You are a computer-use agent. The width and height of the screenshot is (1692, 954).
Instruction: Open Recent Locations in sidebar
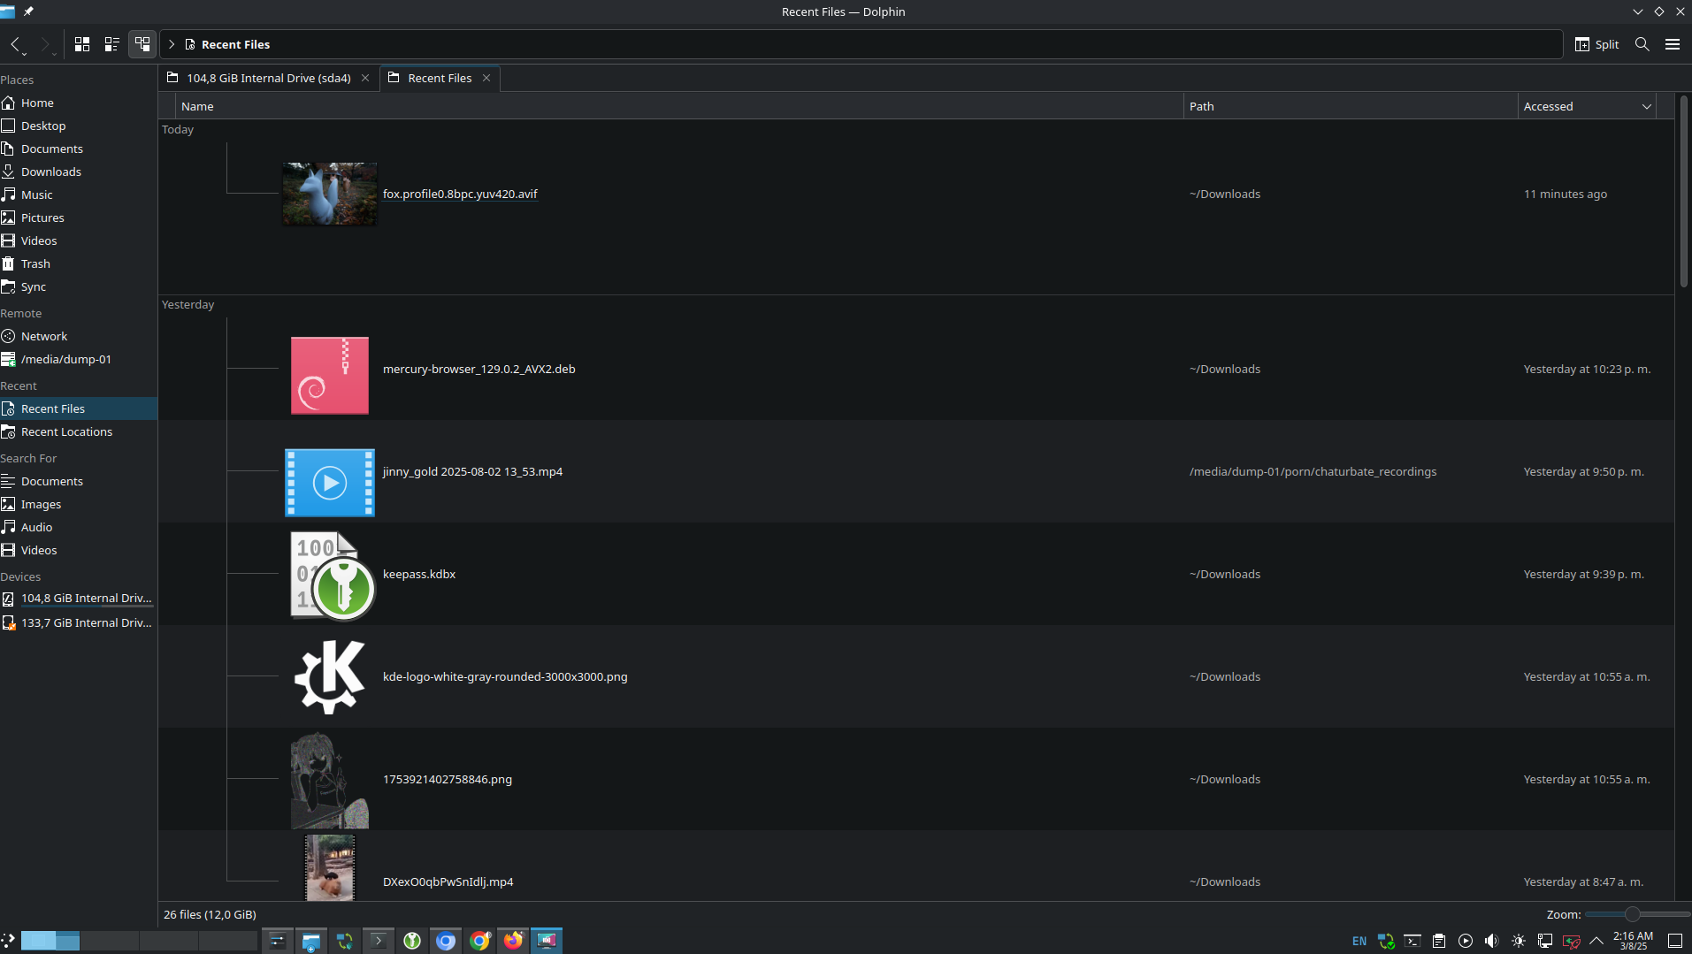[79, 431]
